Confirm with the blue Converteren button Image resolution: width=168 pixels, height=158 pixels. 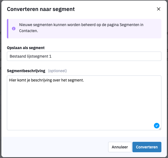pyautogui.click(x=147, y=147)
